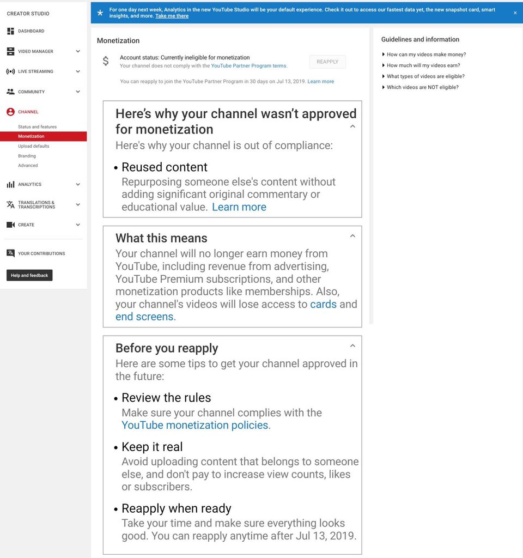Expand 'How can my videos make money?'
This screenshot has width=523, height=558.
coord(424,54)
